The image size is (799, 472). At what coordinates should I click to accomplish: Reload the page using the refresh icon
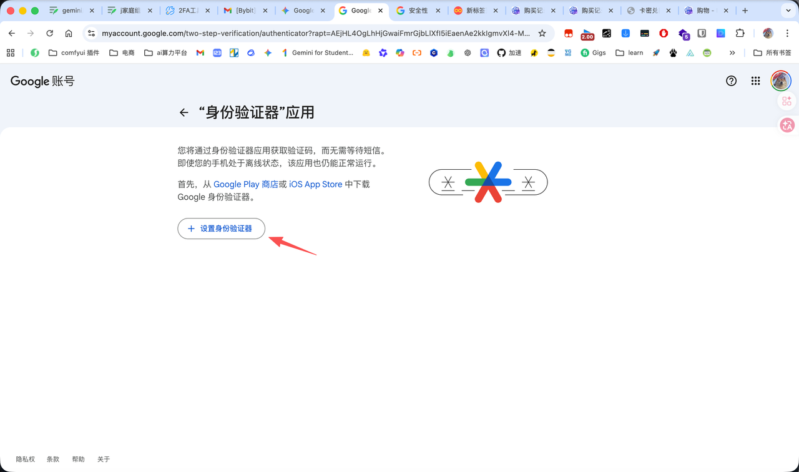click(50, 33)
